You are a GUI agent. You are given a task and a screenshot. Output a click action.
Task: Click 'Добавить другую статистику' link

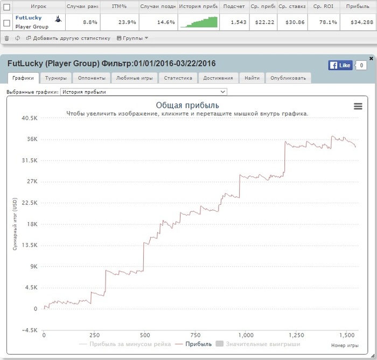coord(72,38)
